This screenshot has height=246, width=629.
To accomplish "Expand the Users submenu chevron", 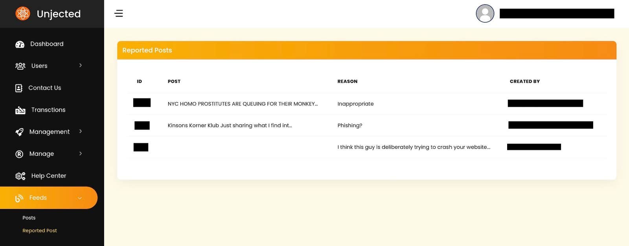I will point(81,66).
